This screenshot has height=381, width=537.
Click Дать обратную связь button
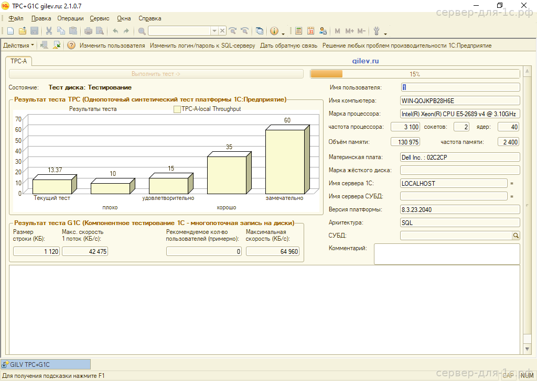point(288,46)
